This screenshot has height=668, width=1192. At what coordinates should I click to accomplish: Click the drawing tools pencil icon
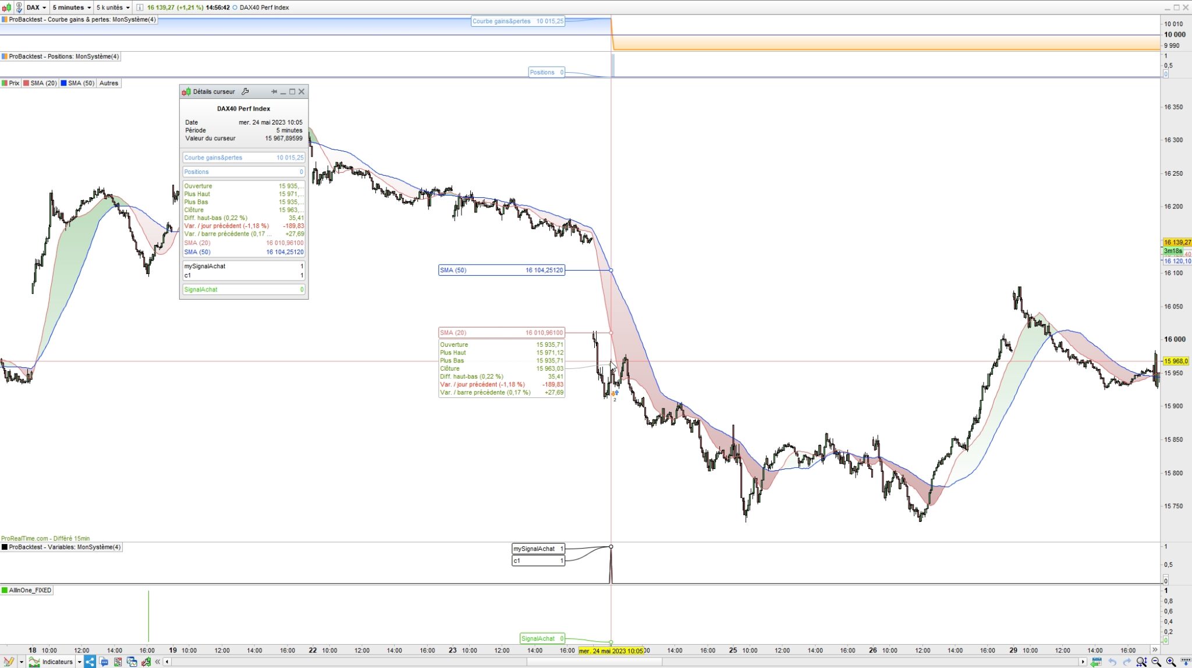coord(8,662)
